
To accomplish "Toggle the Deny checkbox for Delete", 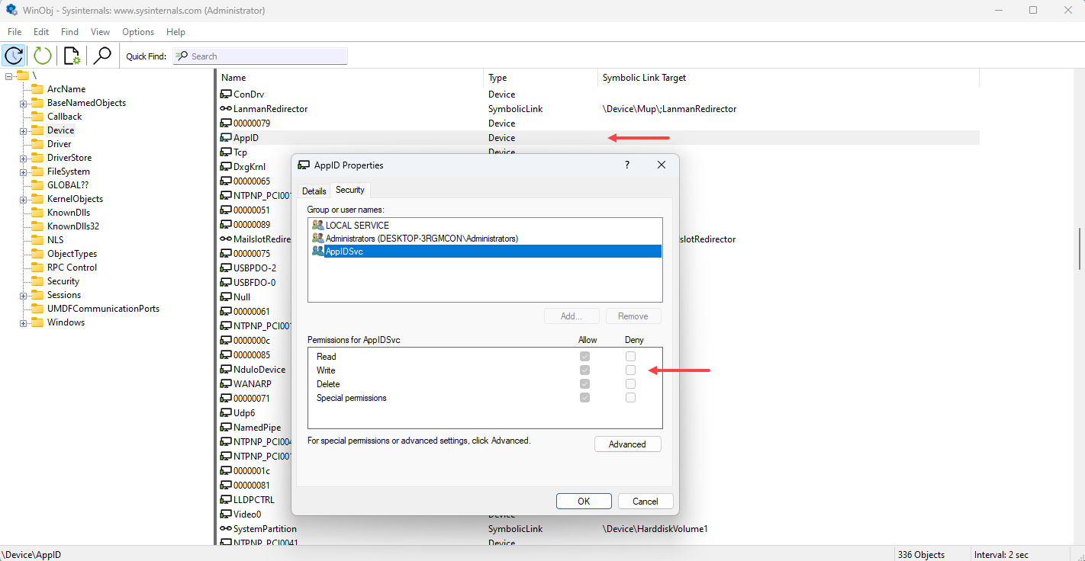I will tap(630, 384).
